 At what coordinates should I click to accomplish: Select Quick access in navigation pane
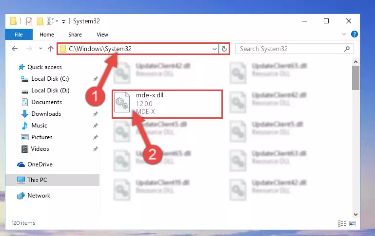[x=44, y=67]
